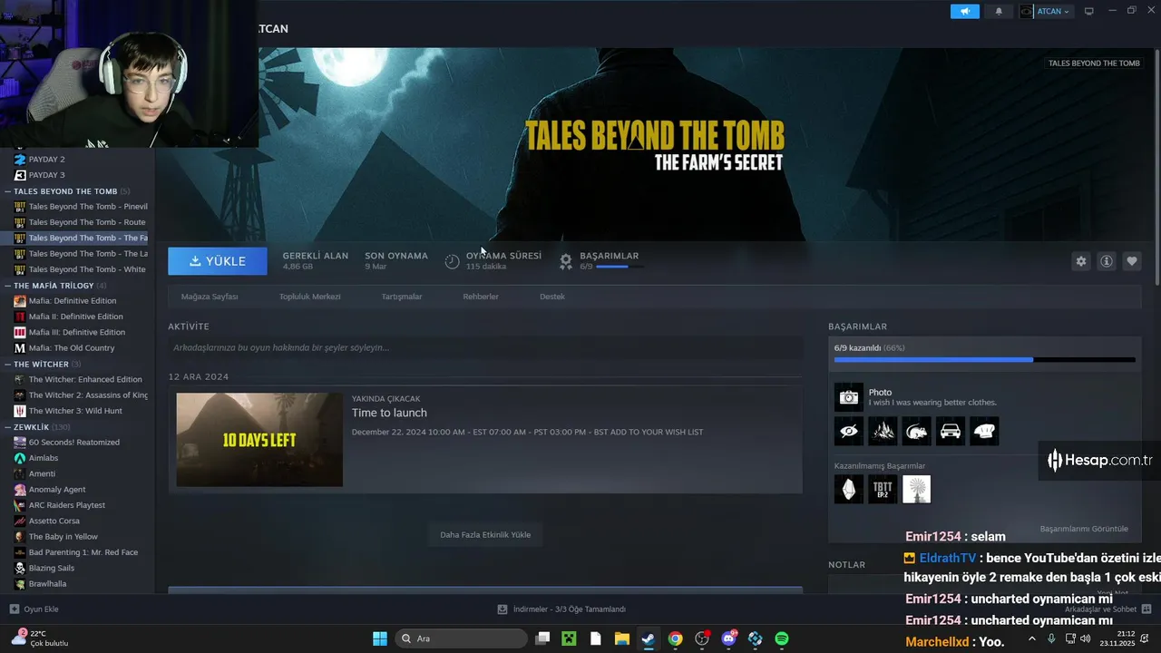Toggle the microphone tray icon
This screenshot has height=653, width=1161.
(x=1051, y=638)
